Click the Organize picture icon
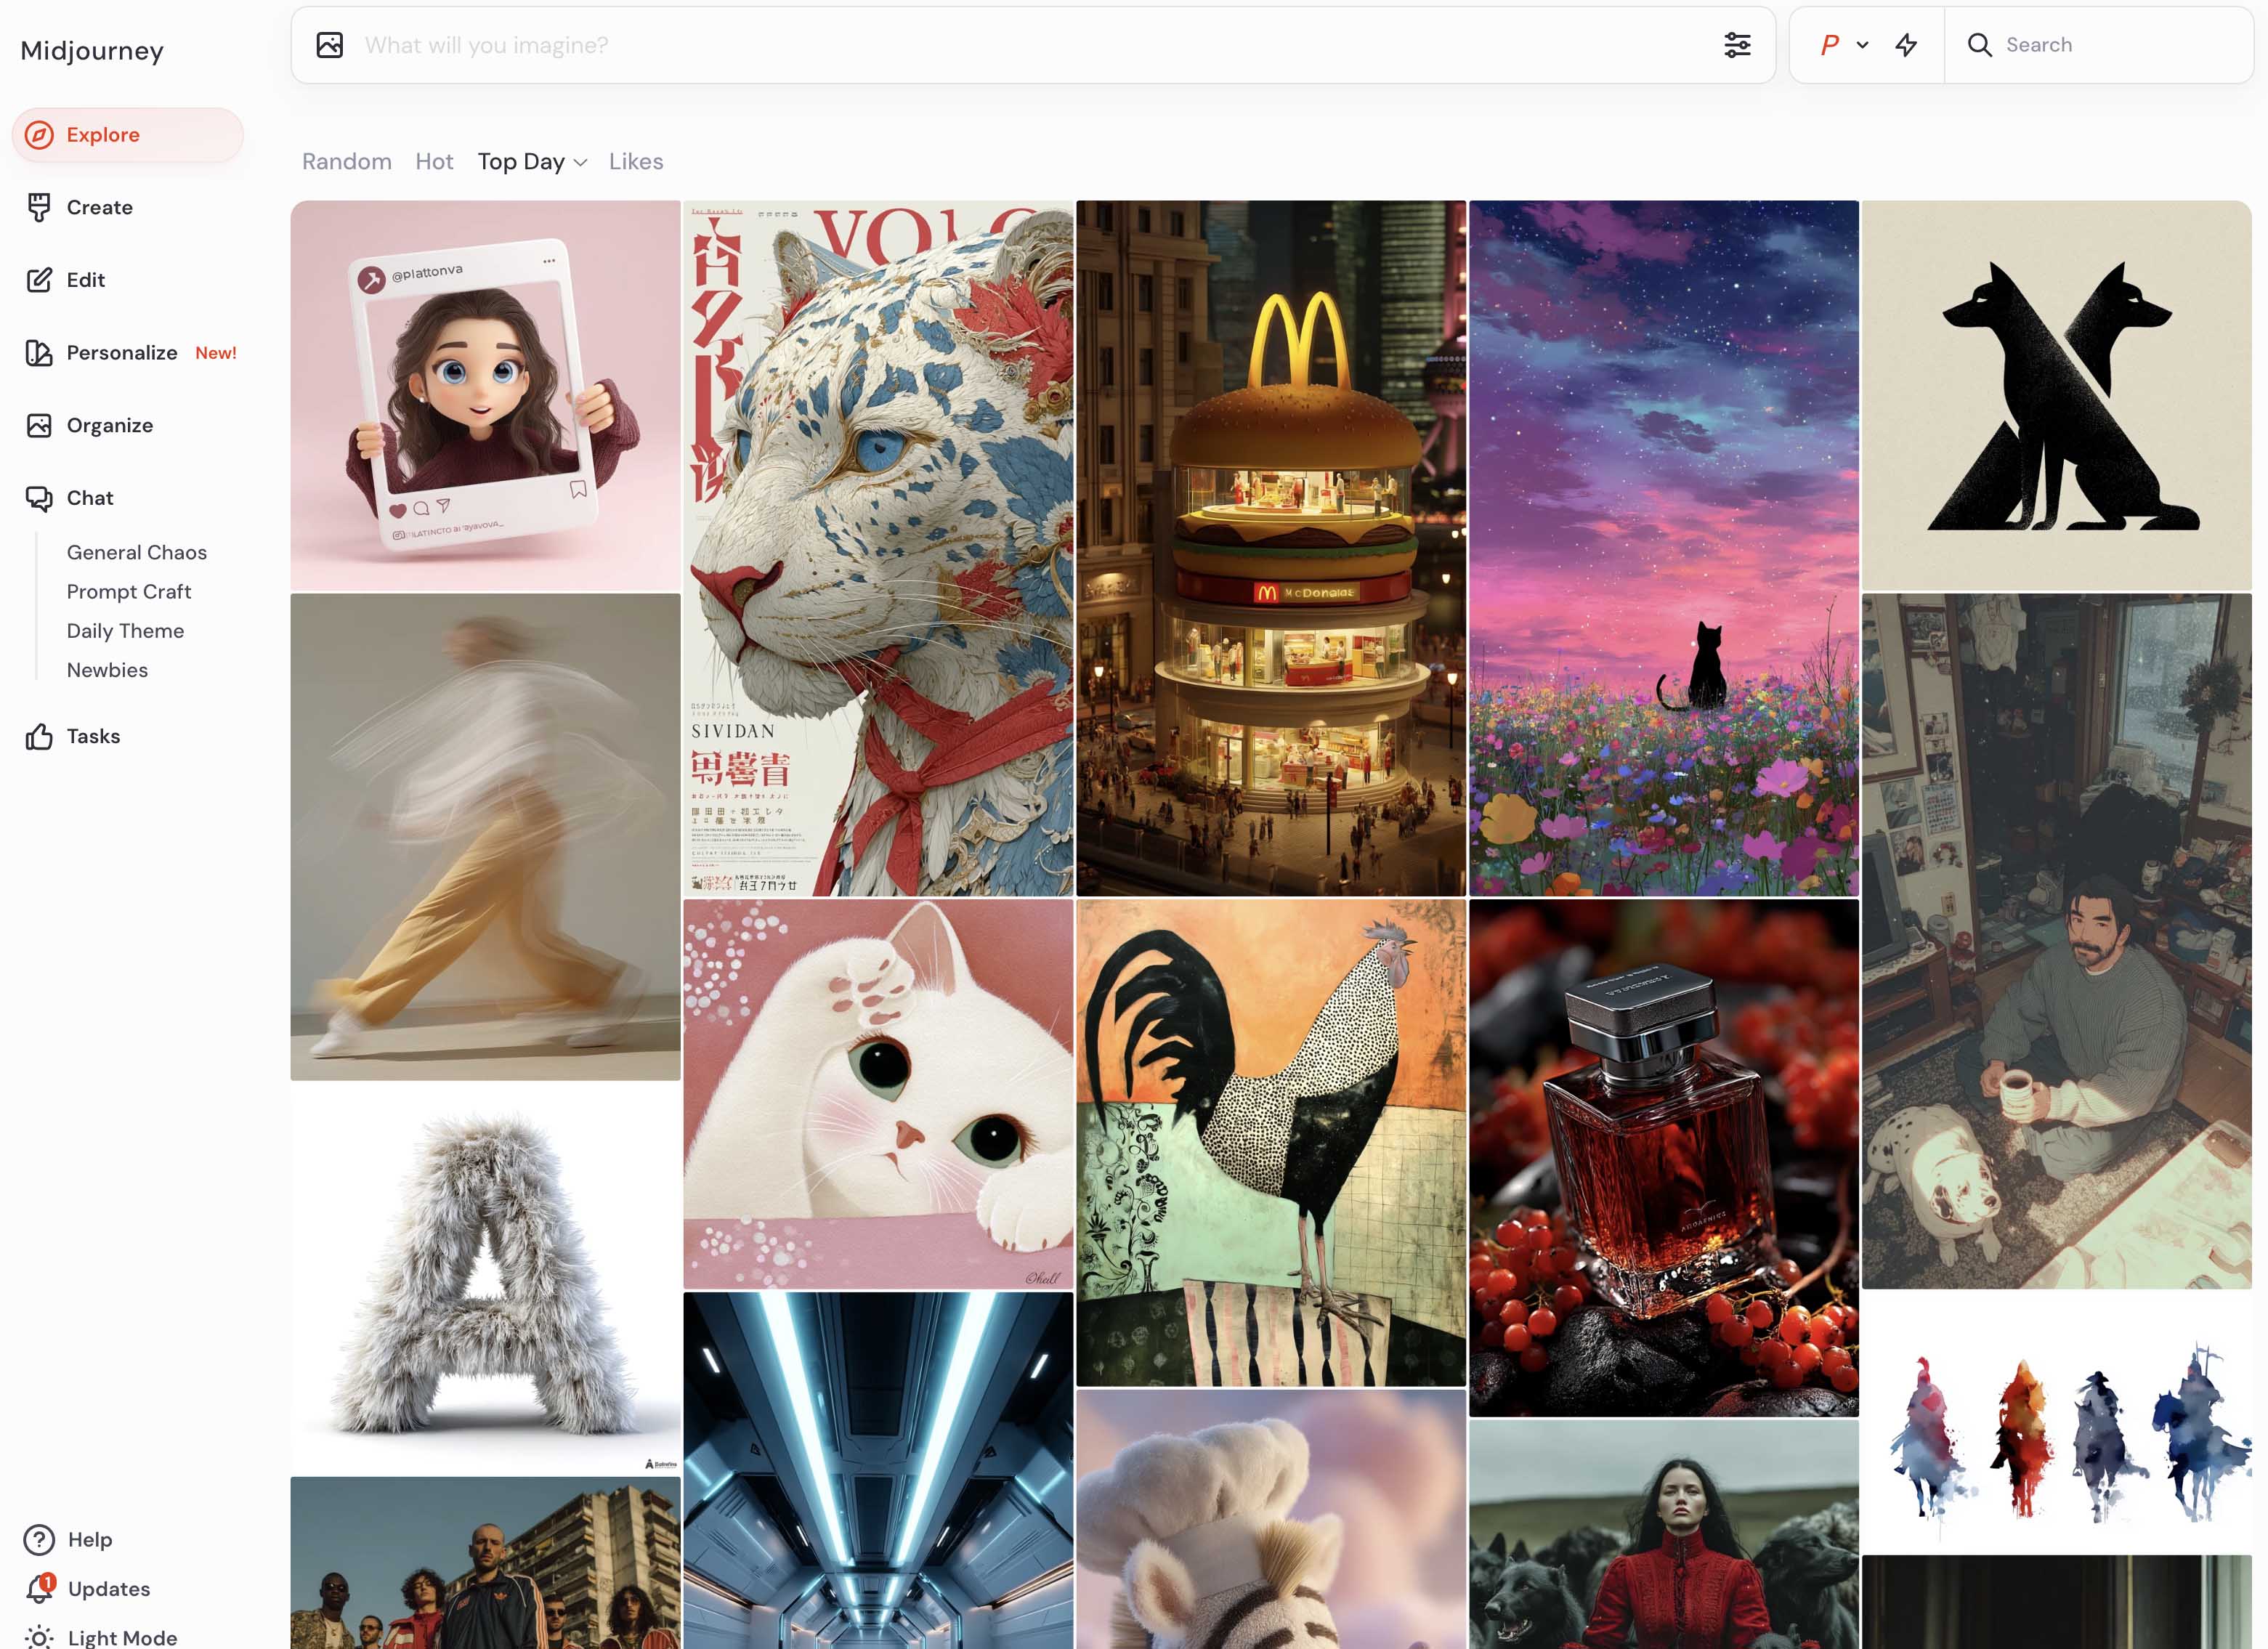The height and width of the screenshot is (1649, 2268). (x=39, y=426)
